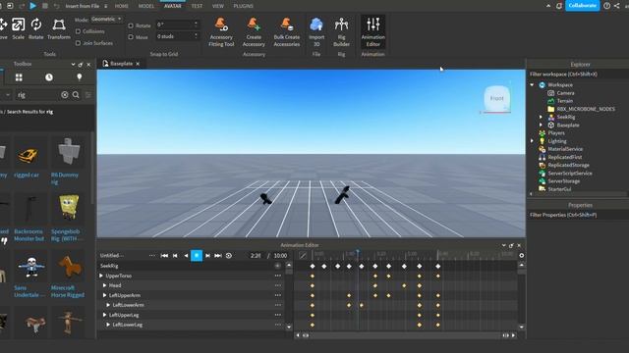Toggle the Move snap checkbox

pos(131,37)
